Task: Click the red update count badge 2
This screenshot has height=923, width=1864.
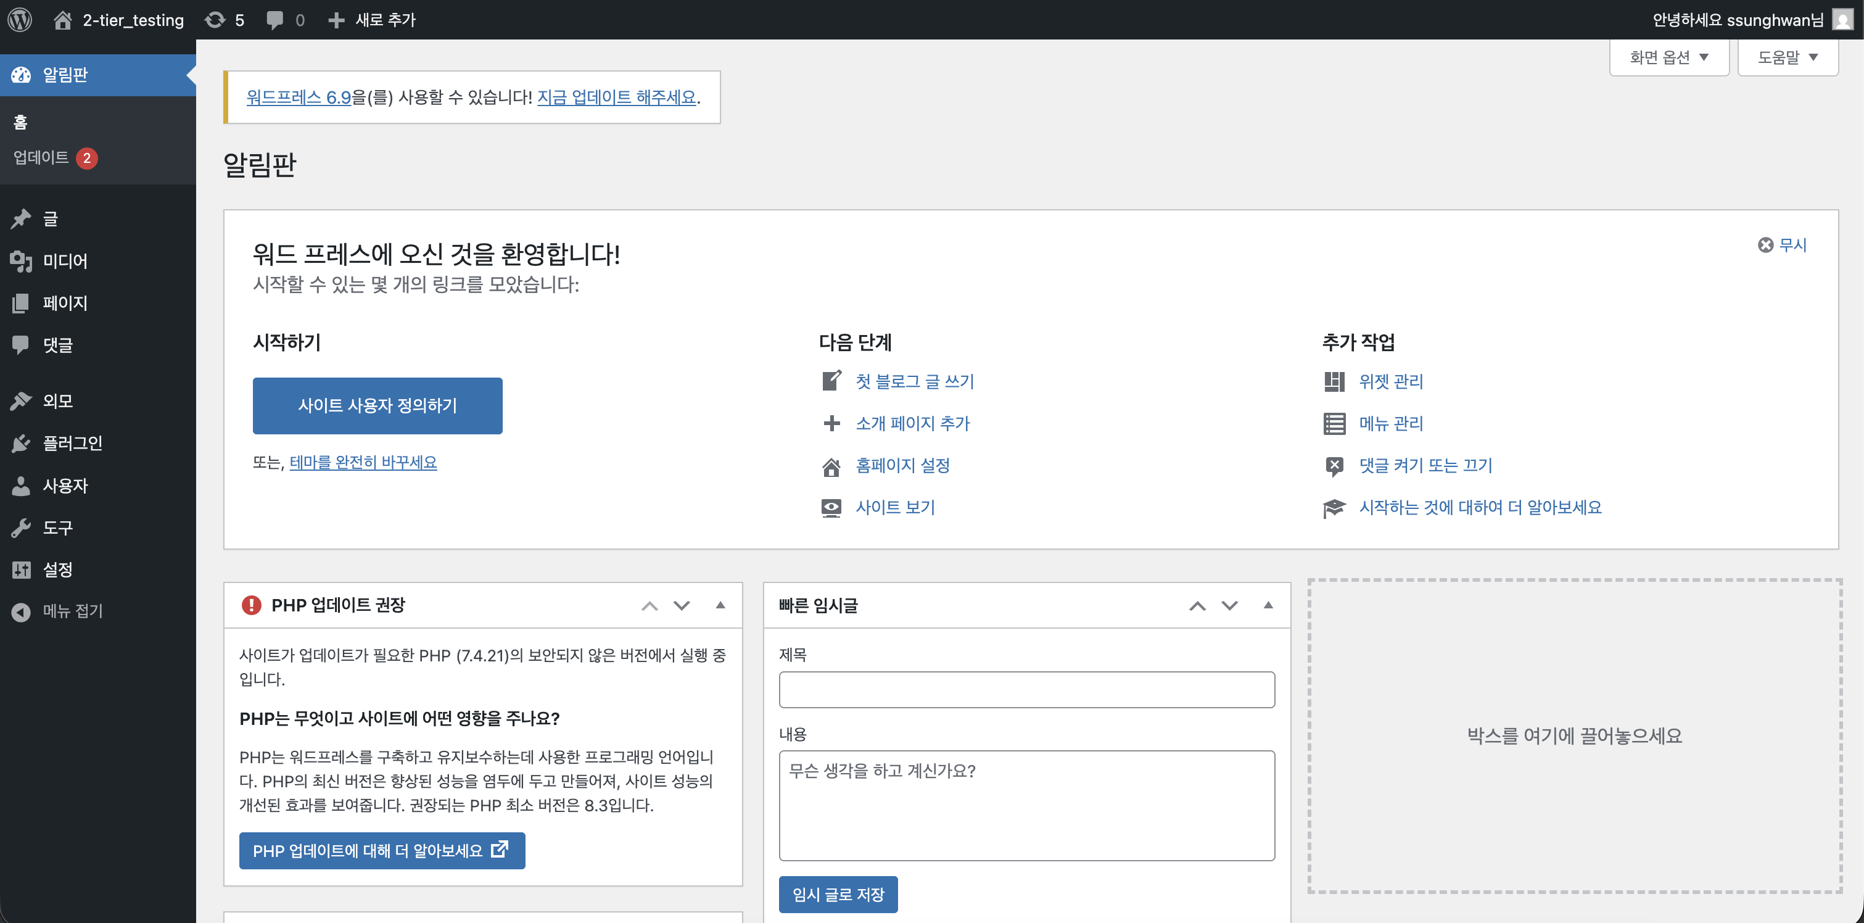Action: pyautogui.click(x=87, y=158)
